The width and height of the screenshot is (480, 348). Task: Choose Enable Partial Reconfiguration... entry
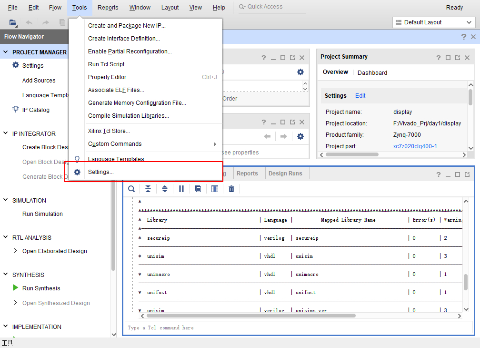pyautogui.click(x=130, y=51)
